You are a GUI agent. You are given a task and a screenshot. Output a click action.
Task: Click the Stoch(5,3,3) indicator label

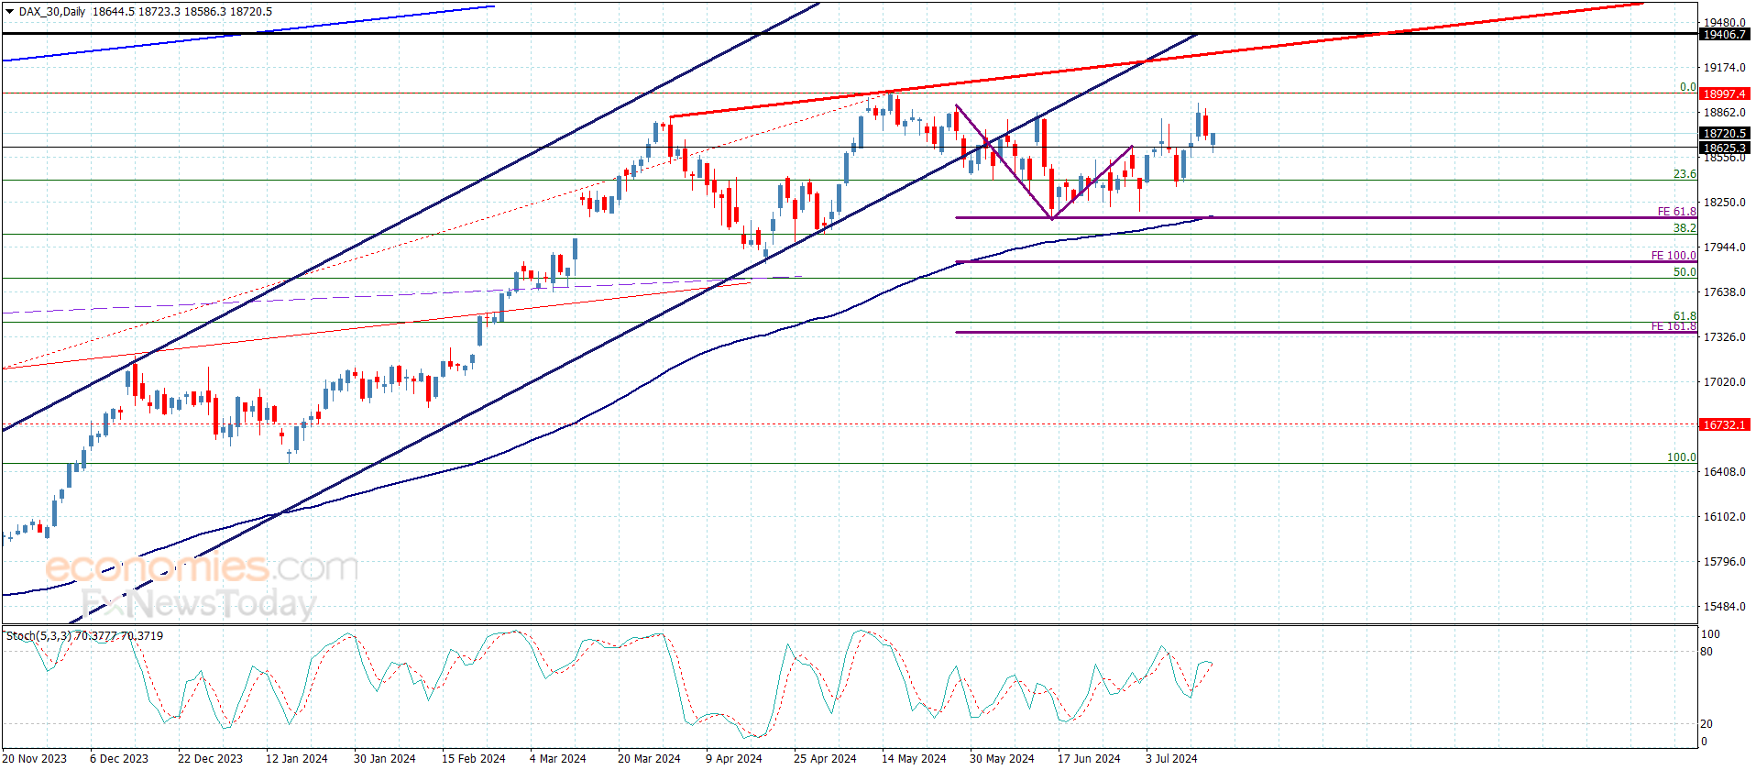(x=38, y=635)
